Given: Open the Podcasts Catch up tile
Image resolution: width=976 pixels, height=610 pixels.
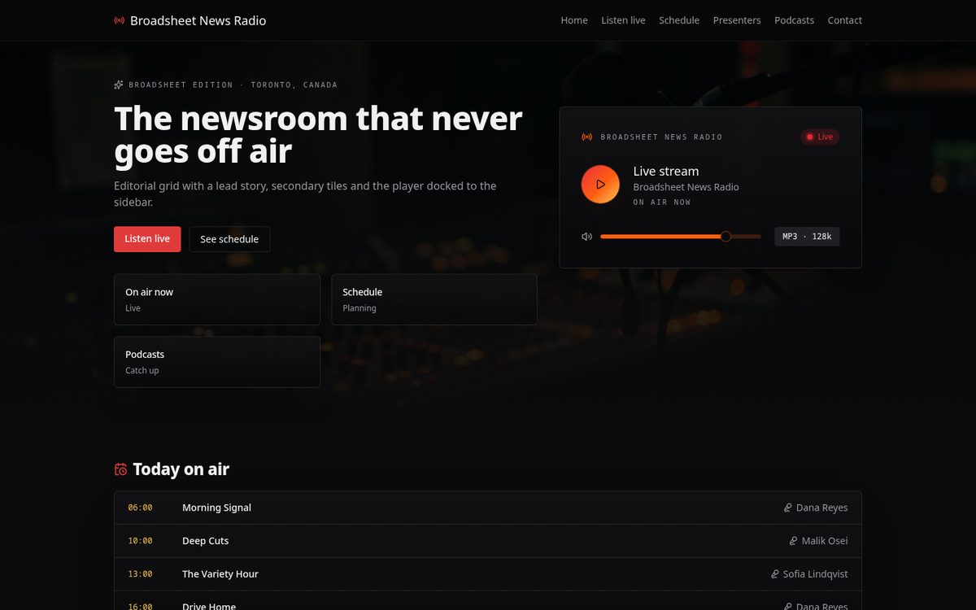Looking at the screenshot, I should 217,362.
